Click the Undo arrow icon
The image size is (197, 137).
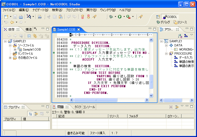(69, 17)
